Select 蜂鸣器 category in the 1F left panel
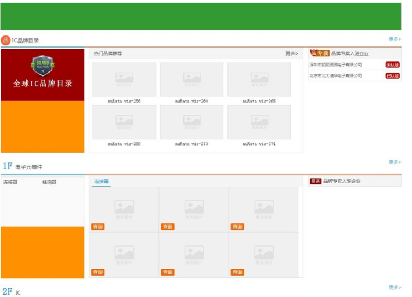This screenshot has height=297, width=412. (x=49, y=182)
